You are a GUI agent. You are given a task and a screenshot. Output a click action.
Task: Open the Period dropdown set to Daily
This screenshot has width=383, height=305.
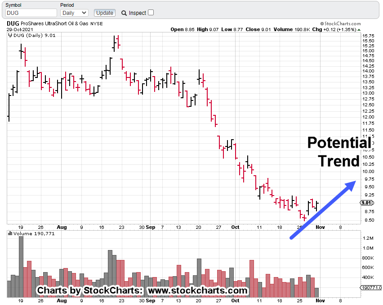coord(74,13)
